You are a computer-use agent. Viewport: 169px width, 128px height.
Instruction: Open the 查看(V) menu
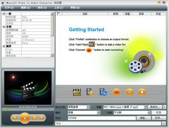(x=42, y=8)
